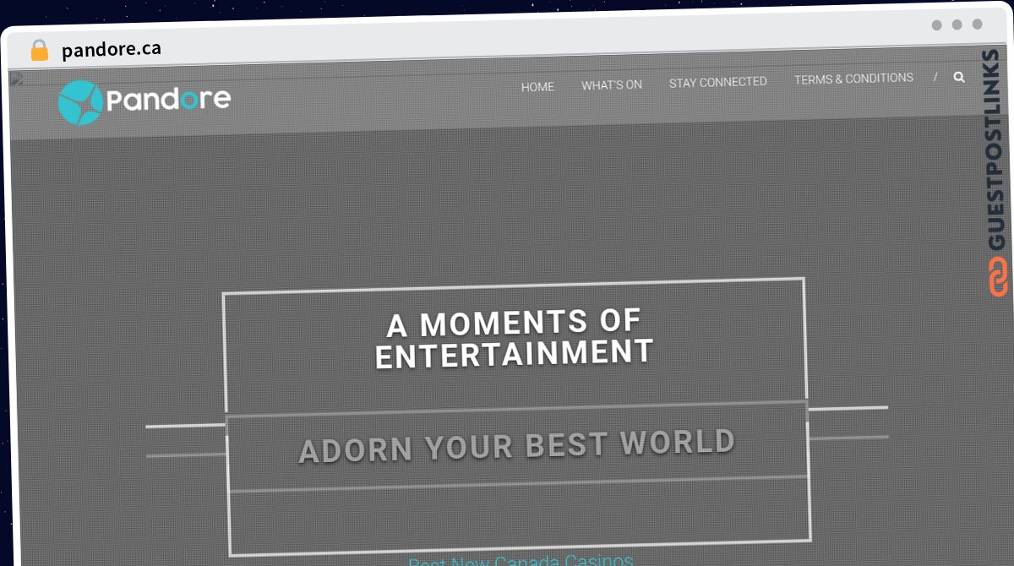Open the Stay Connected page
Viewport: 1014px width, 566px height.
[718, 82]
